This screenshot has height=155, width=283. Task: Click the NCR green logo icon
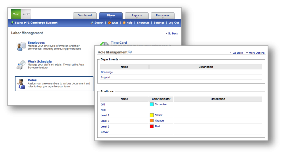tap(16, 14)
